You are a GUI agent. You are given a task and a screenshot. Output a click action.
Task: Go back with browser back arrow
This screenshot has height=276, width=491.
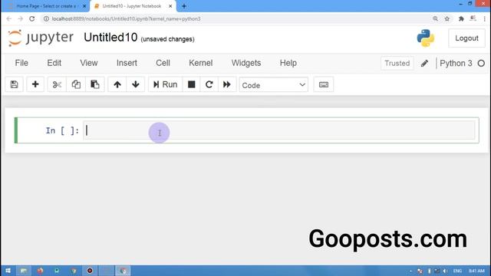[8, 18]
